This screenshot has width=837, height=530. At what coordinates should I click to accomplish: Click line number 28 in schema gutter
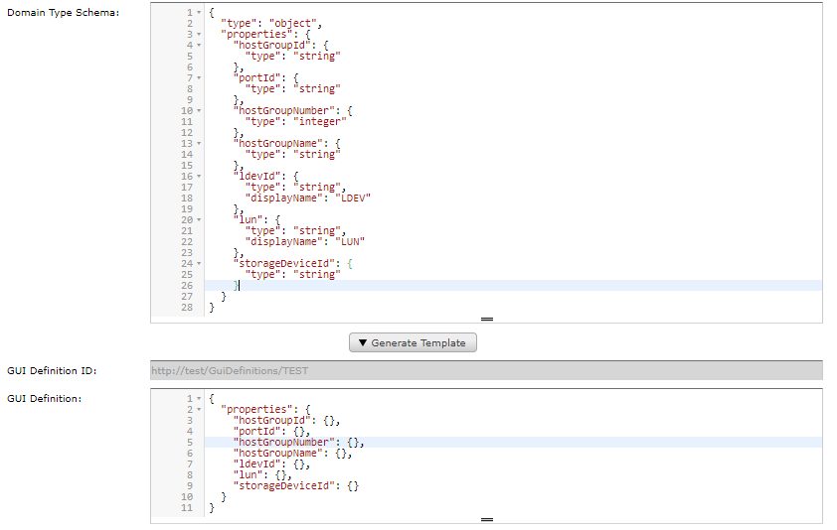(x=187, y=307)
